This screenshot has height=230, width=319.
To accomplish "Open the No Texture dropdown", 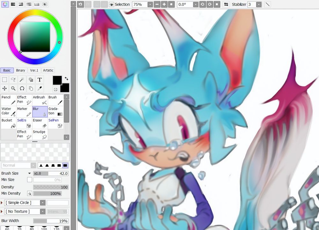I will tap(42, 211).
